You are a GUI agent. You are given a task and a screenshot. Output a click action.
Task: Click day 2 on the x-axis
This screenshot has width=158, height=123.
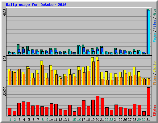[x=15, y=120]
